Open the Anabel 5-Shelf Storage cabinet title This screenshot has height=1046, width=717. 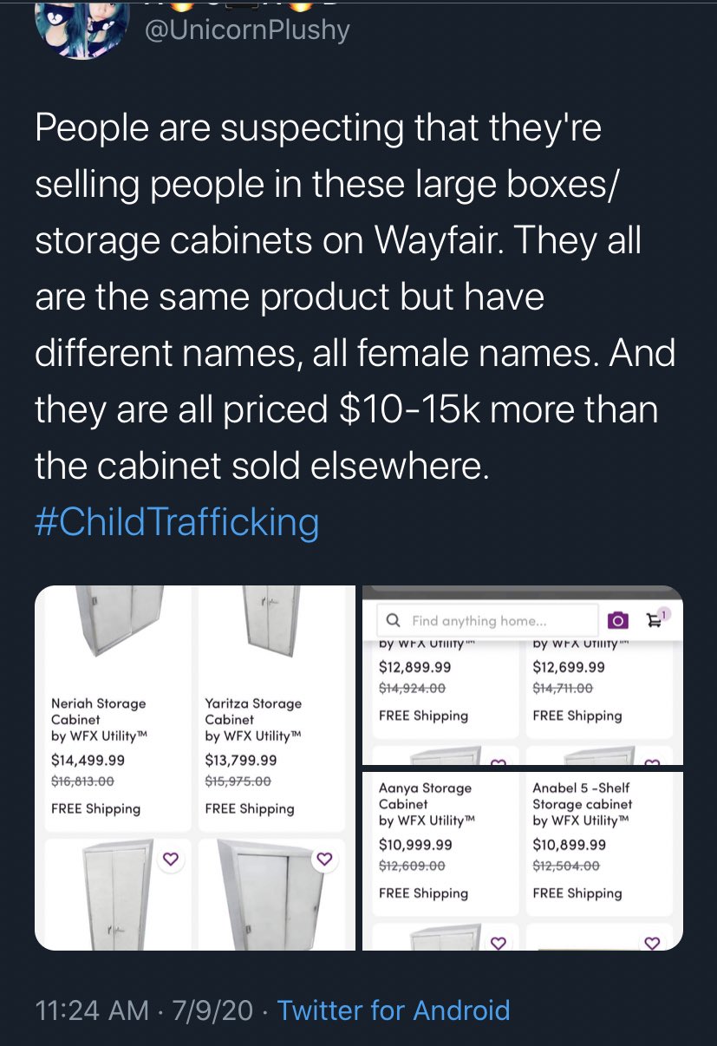pyautogui.click(x=581, y=795)
